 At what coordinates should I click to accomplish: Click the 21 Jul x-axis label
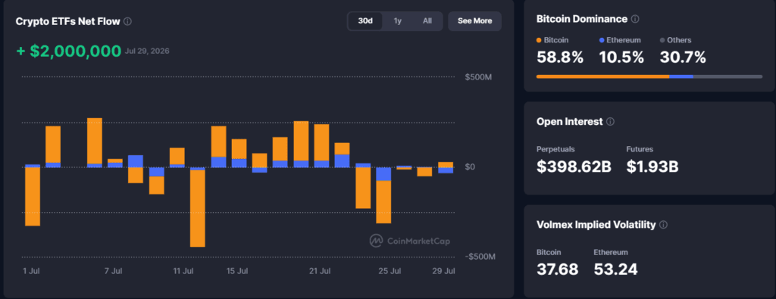coord(319,271)
